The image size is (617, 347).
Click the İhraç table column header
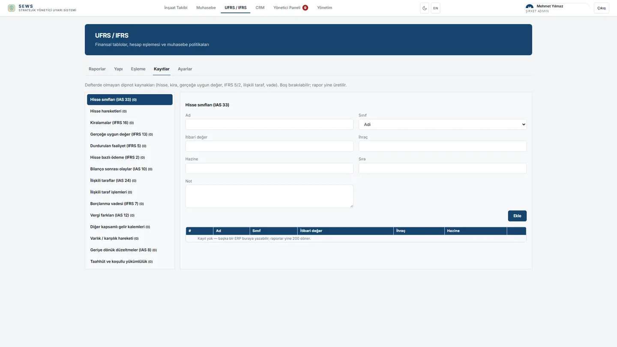[x=419, y=231]
